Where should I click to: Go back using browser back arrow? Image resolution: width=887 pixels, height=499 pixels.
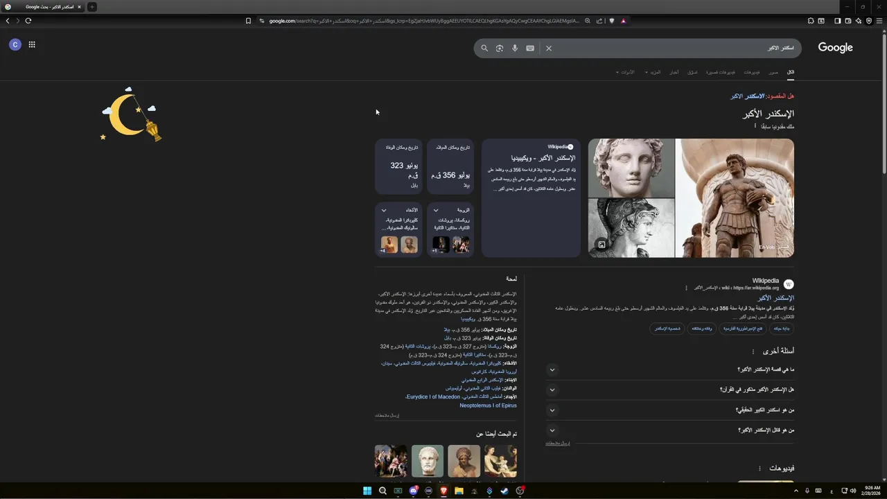pos(8,21)
